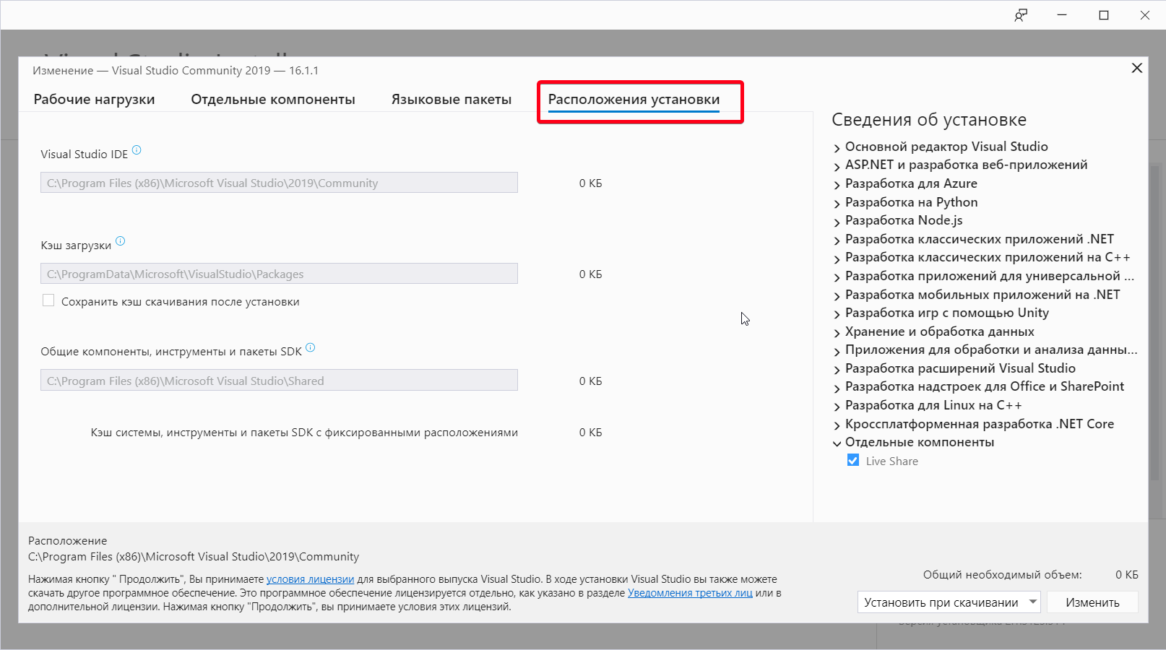Switch to the Отдельные компоненты tab
Image resolution: width=1166 pixels, height=650 pixels.
pos(273,100)
